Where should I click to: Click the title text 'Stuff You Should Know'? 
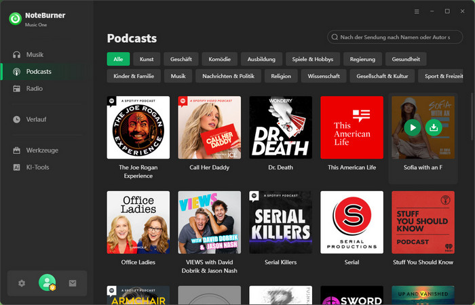point(423,262)
